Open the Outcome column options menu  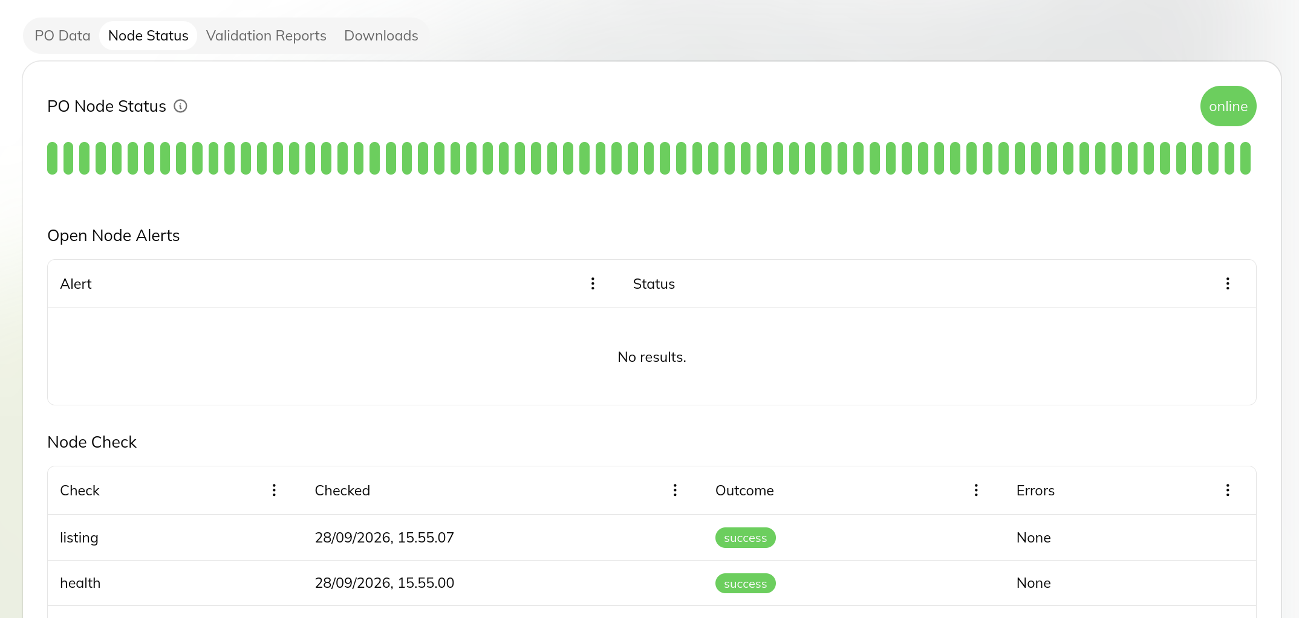pos(976,490)
